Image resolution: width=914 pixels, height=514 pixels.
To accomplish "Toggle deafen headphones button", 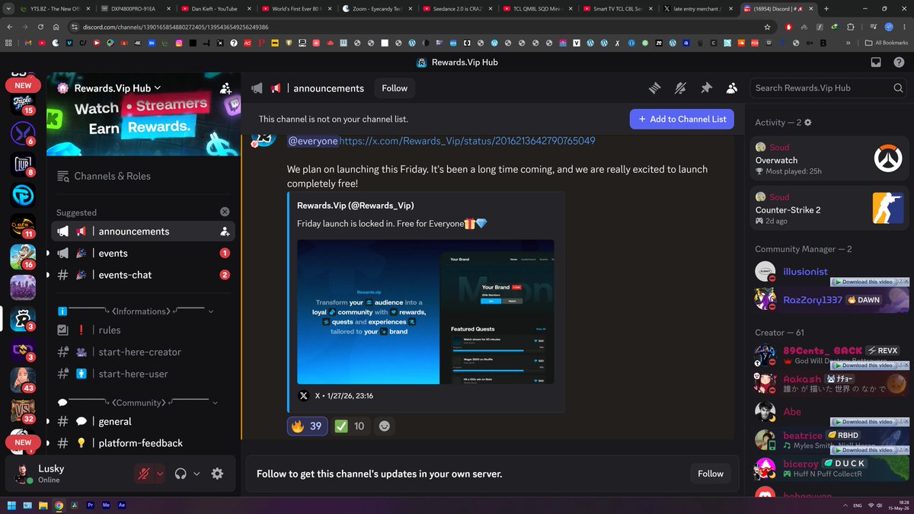I will click(181, 474).
